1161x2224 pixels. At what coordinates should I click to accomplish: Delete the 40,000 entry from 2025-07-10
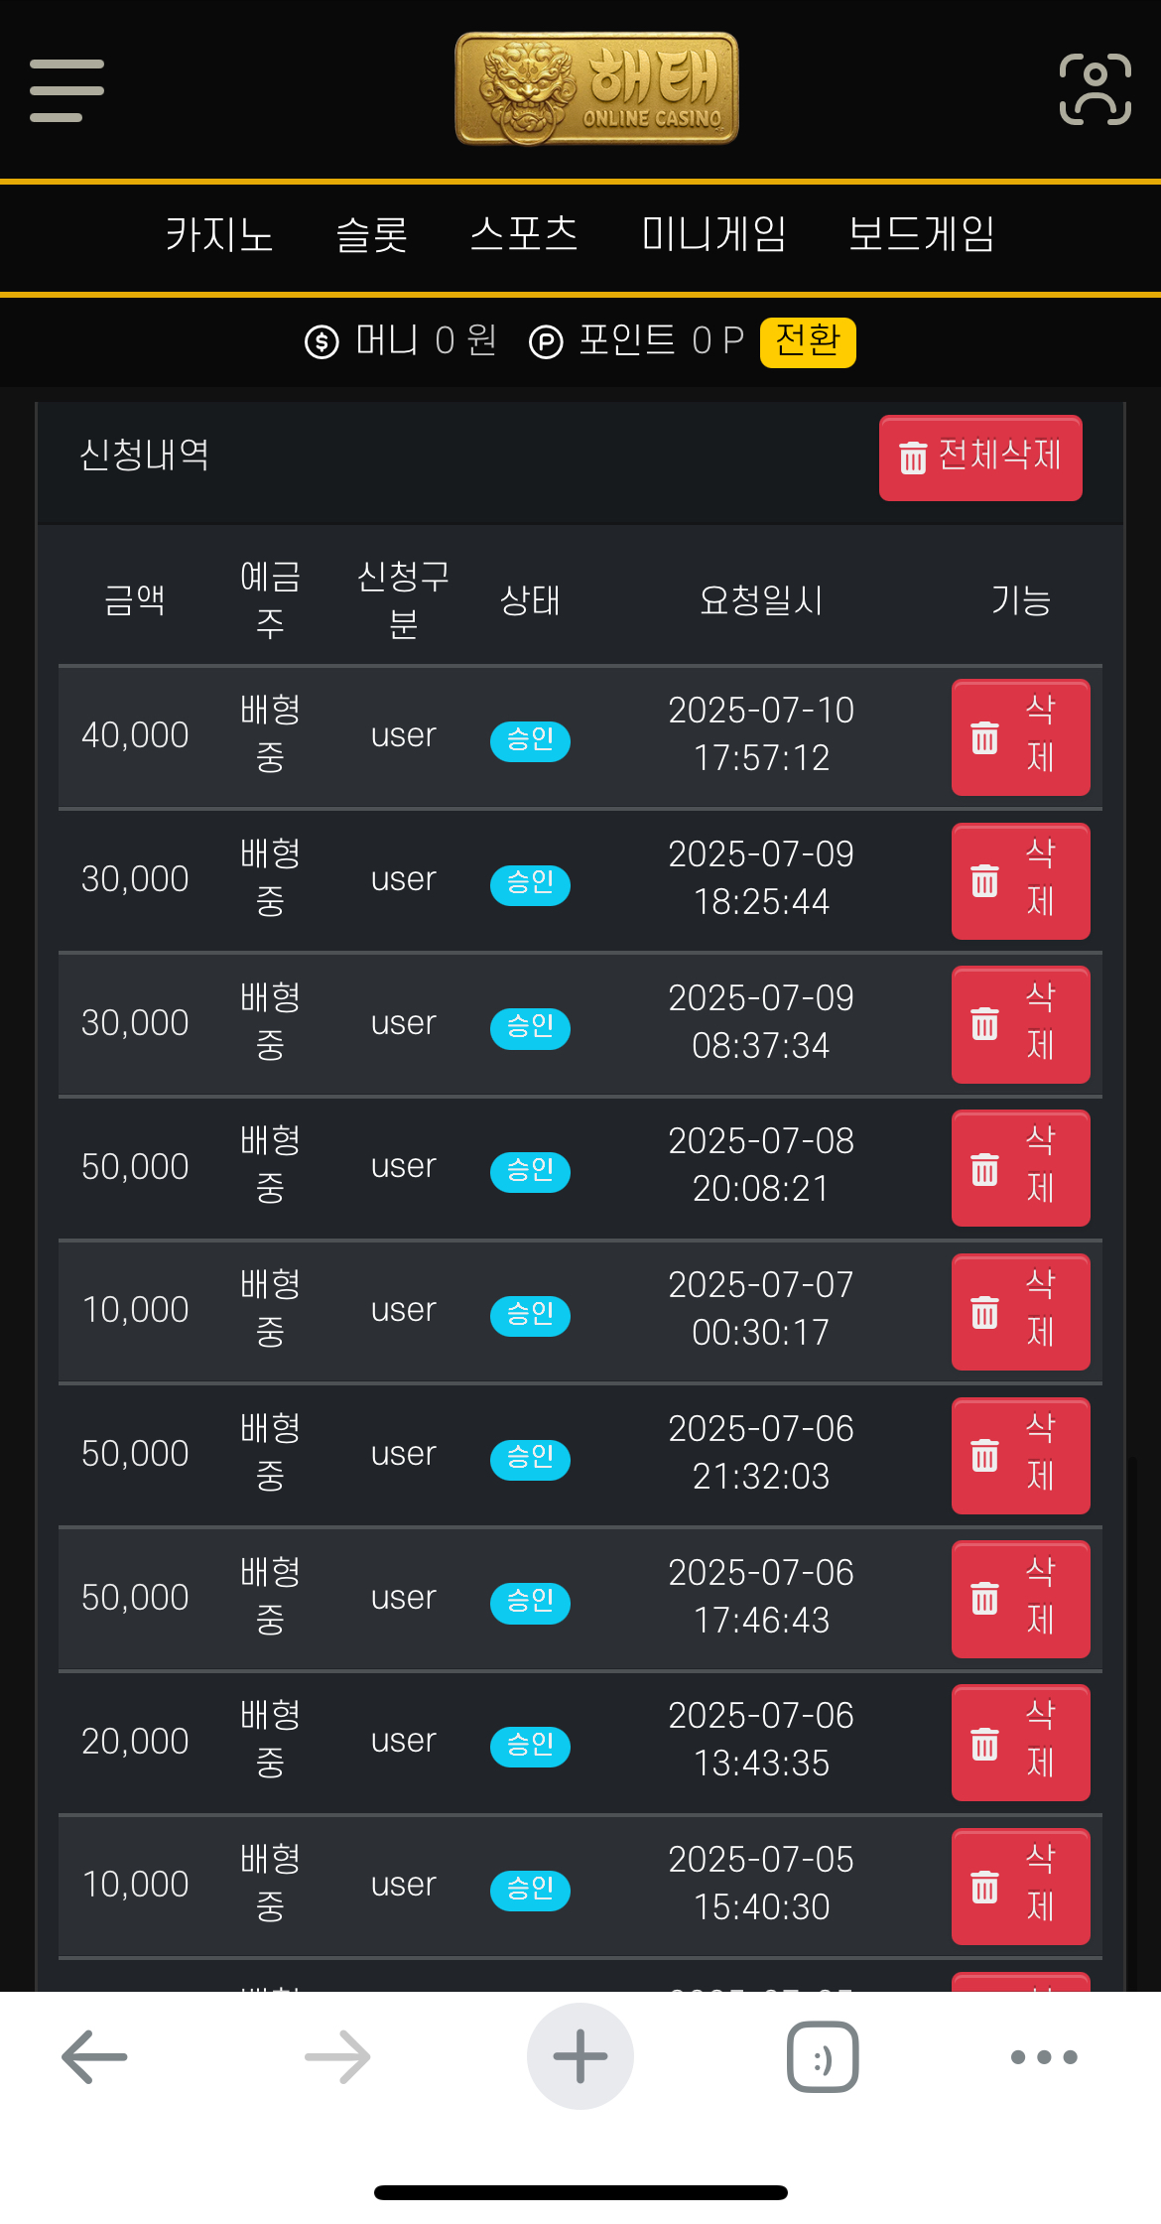pos(1021,737)
